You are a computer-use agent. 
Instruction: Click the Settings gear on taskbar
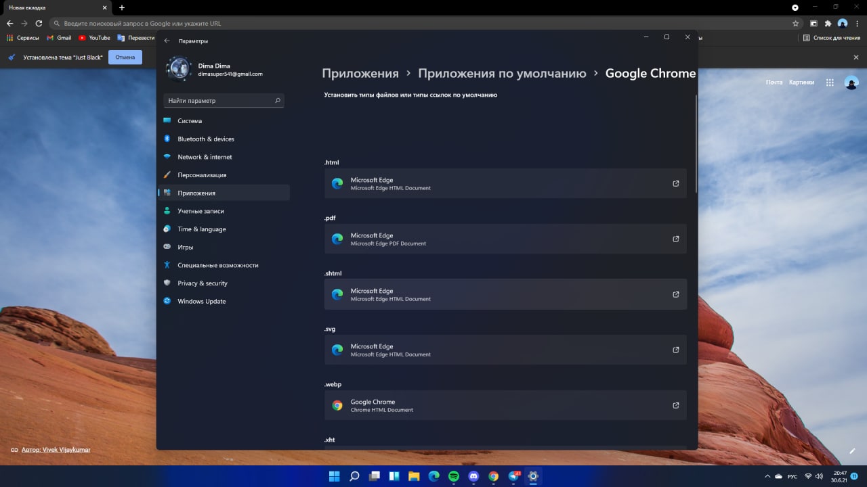(x=533, y=476)
